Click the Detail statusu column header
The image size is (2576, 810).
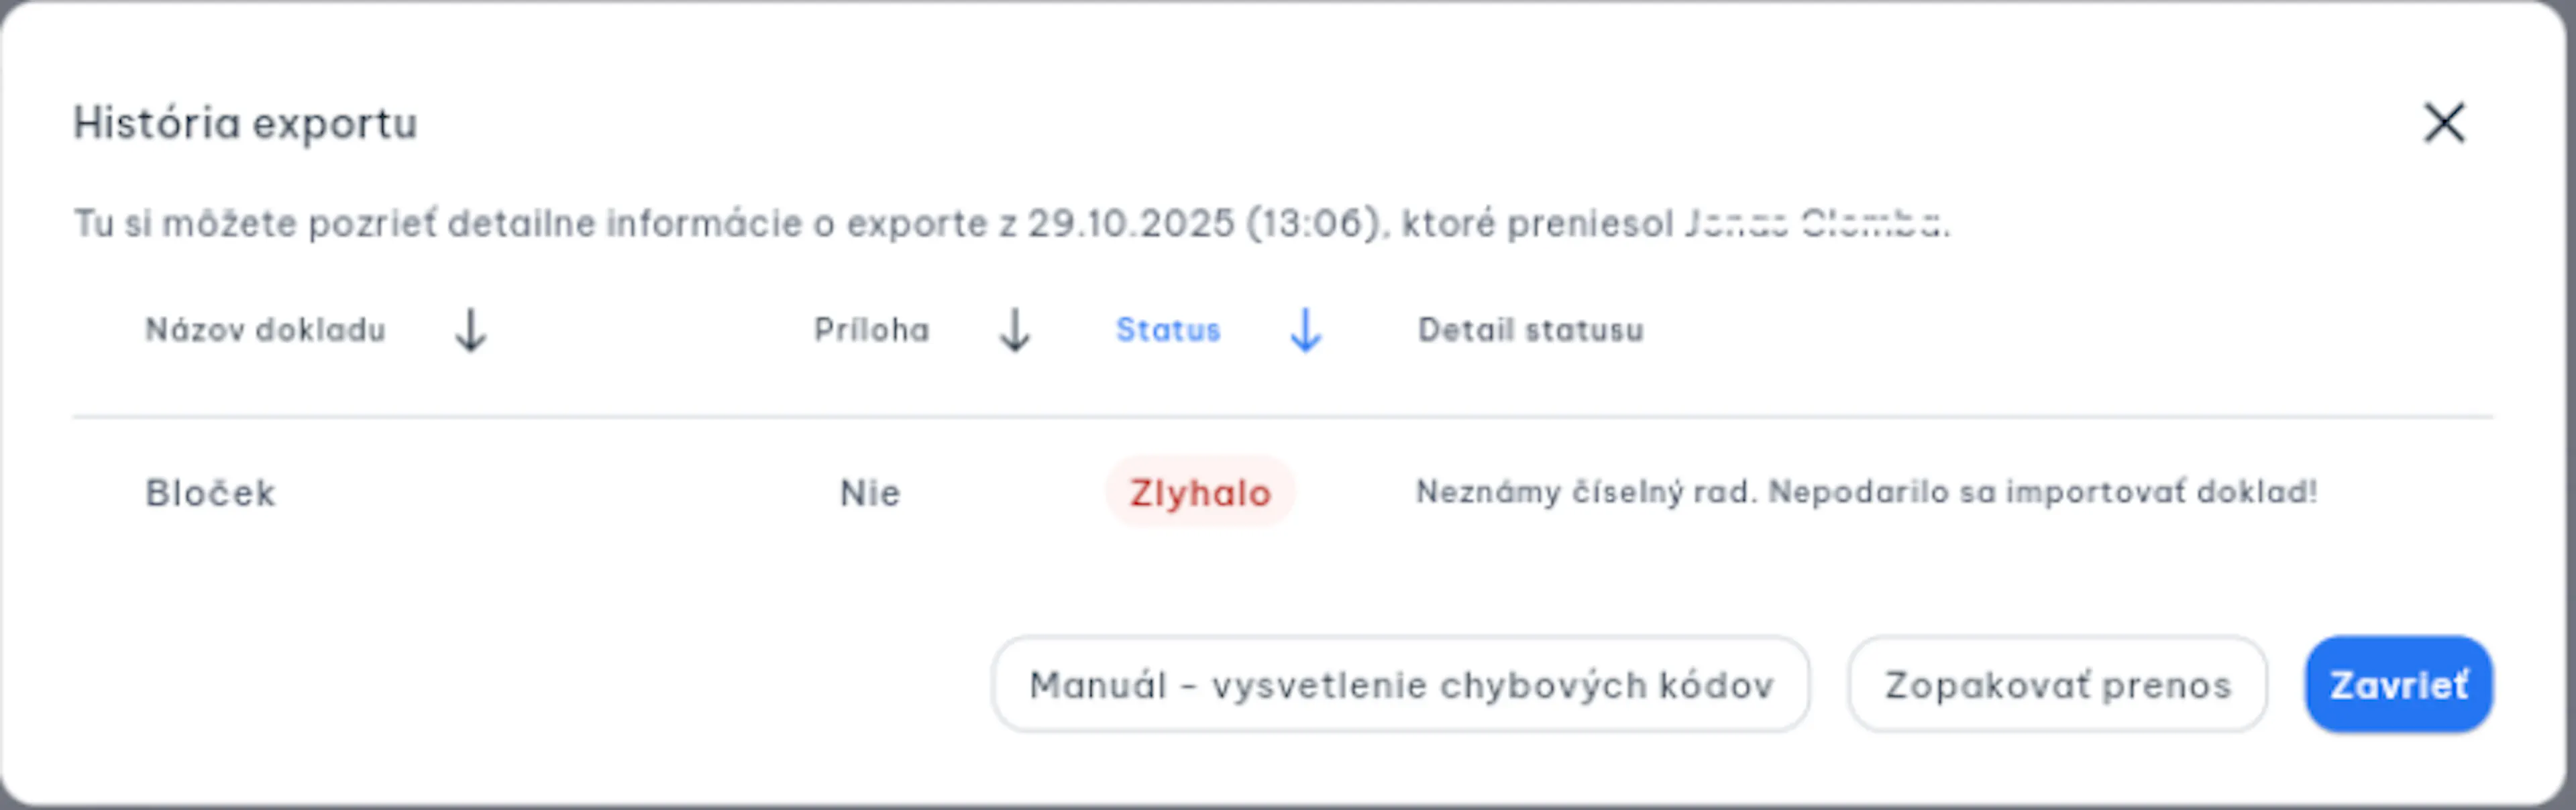tap(1530, 330)
